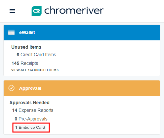Click the Chrome River CR logo icon
164x138 pixels.
point(37,11)
